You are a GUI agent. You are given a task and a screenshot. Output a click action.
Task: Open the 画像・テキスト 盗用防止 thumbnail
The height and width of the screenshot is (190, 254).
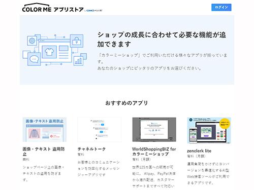[45, 130]
